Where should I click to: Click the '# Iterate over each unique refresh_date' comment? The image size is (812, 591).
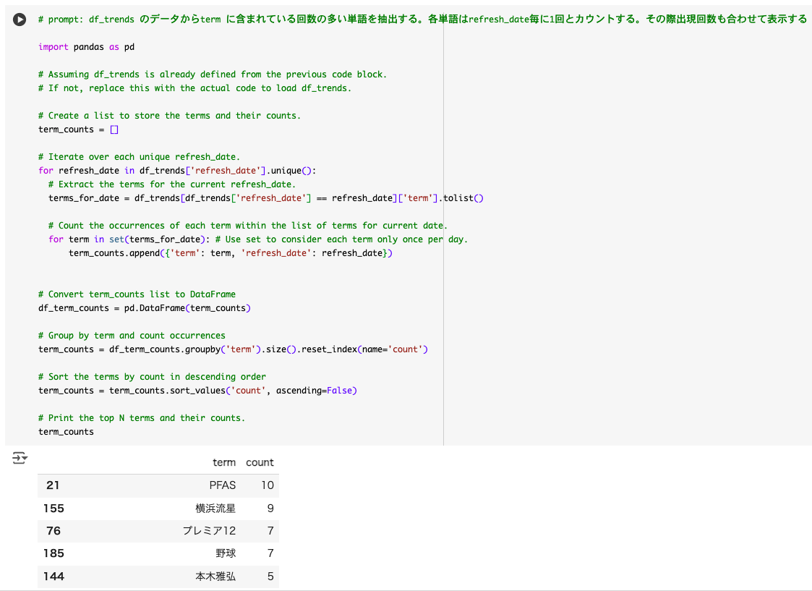140,157
